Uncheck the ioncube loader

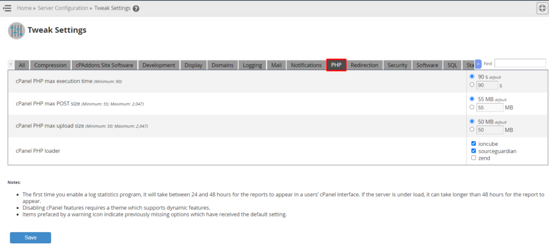(474, 144)
